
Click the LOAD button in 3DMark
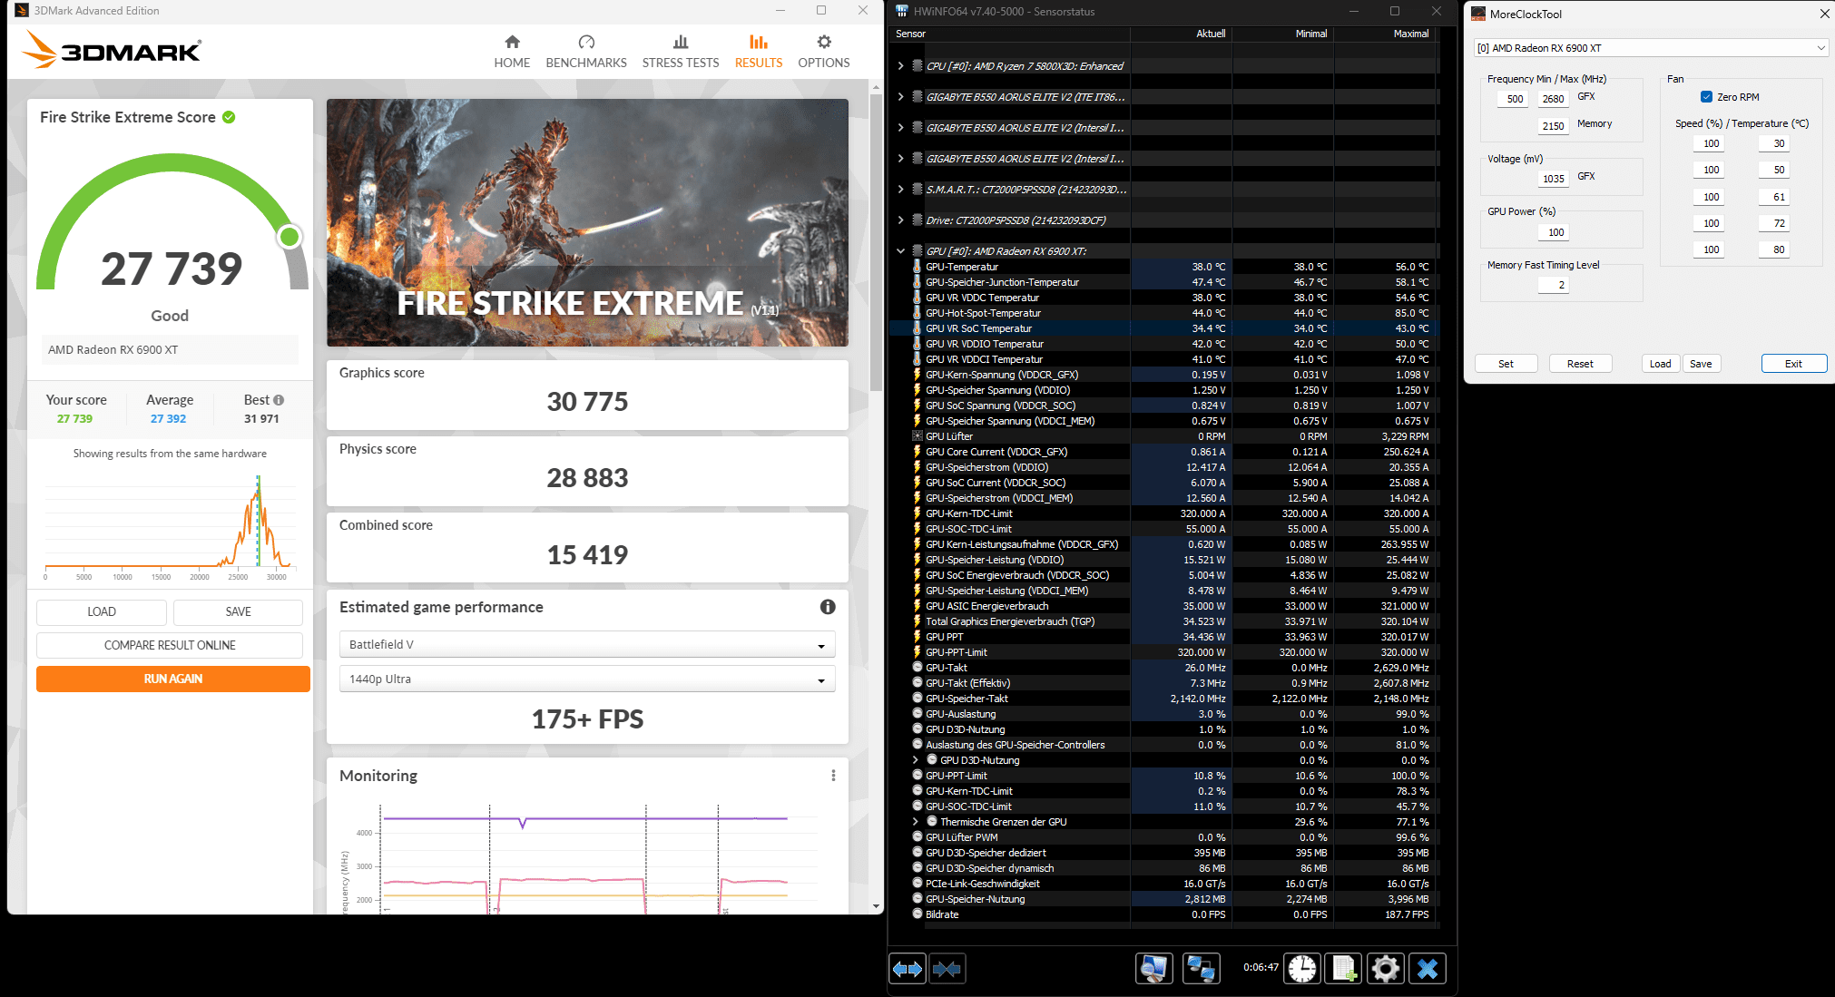(102, 611)
